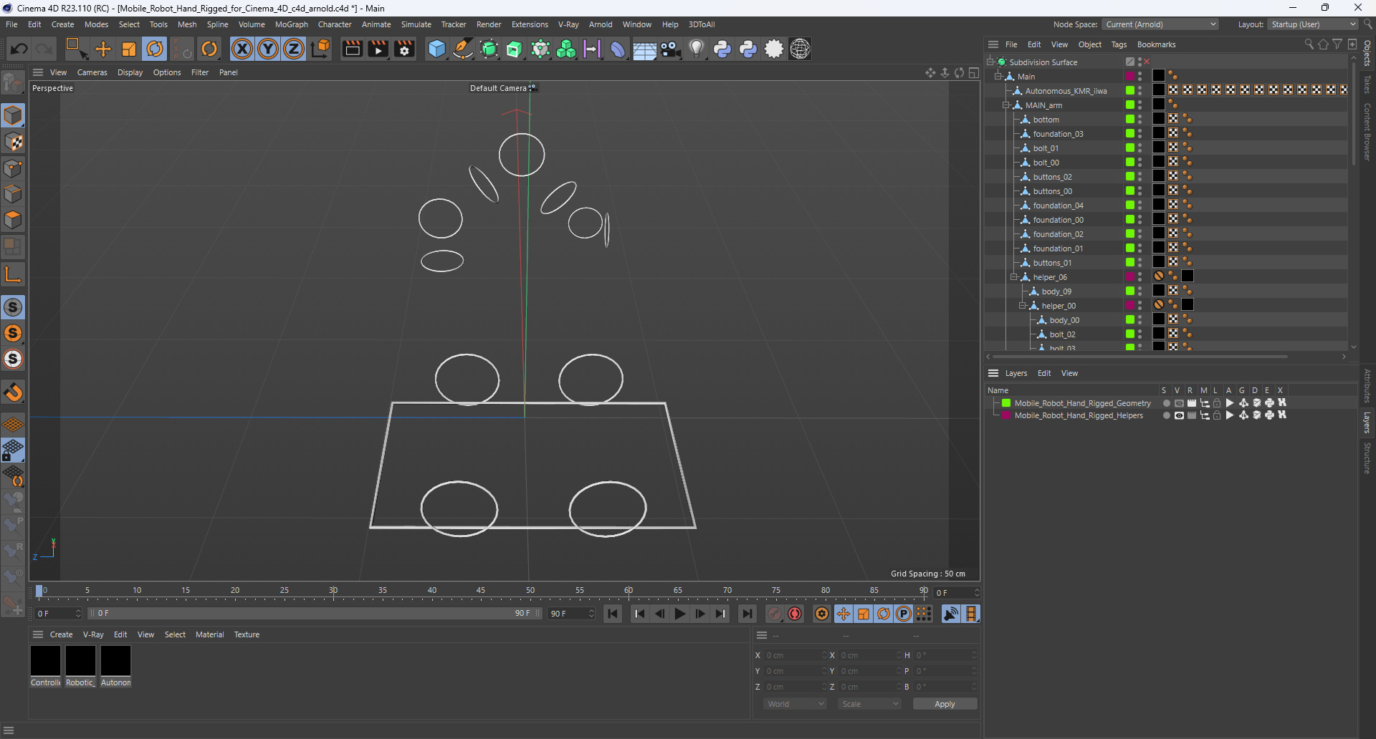Open Scale mode dropdown
Screen dimensions: 1376x739
pyautogui.click(x=869, y=704)
